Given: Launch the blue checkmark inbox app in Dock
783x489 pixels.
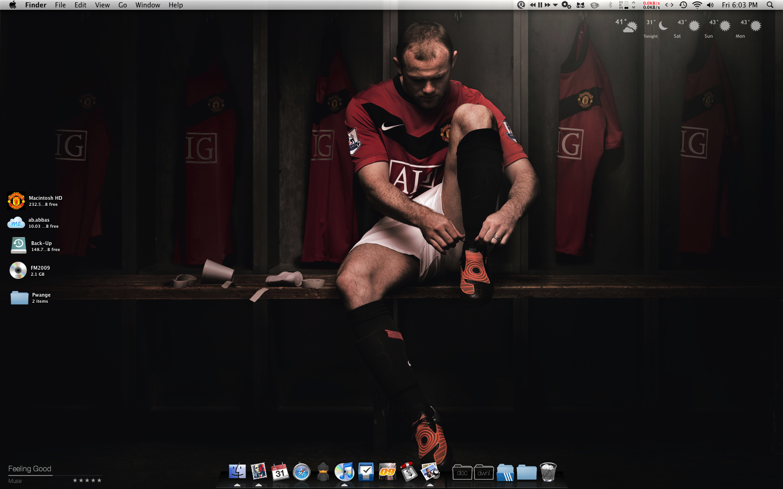Looking at the screenshot, I should 366,472.
